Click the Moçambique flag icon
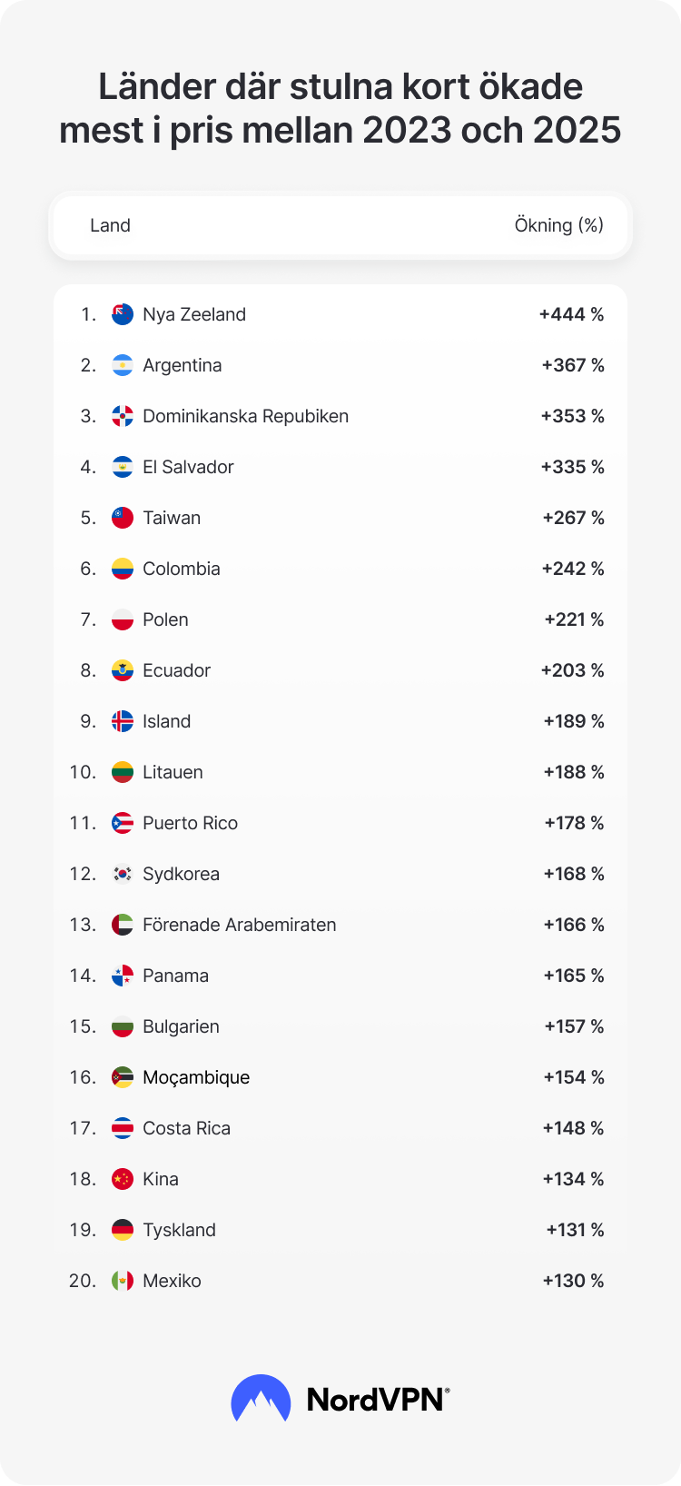 [x=123, y=1077]
